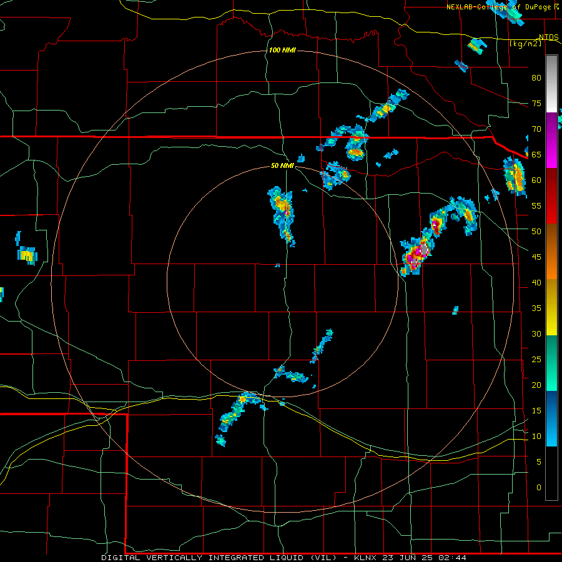Select the 50 NMI range ring label
Image resolution: width=562 pixels, height=562 pixels.
click(x=282, y=165)
